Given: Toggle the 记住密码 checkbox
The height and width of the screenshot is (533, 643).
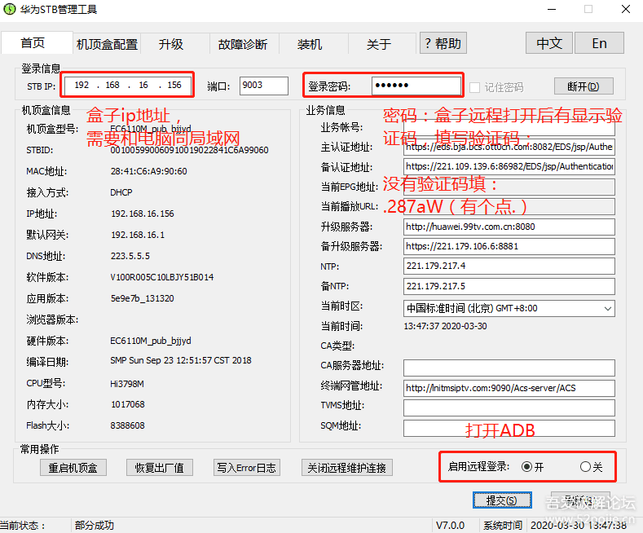Looking at the screenshot, I should click(474, 87).
